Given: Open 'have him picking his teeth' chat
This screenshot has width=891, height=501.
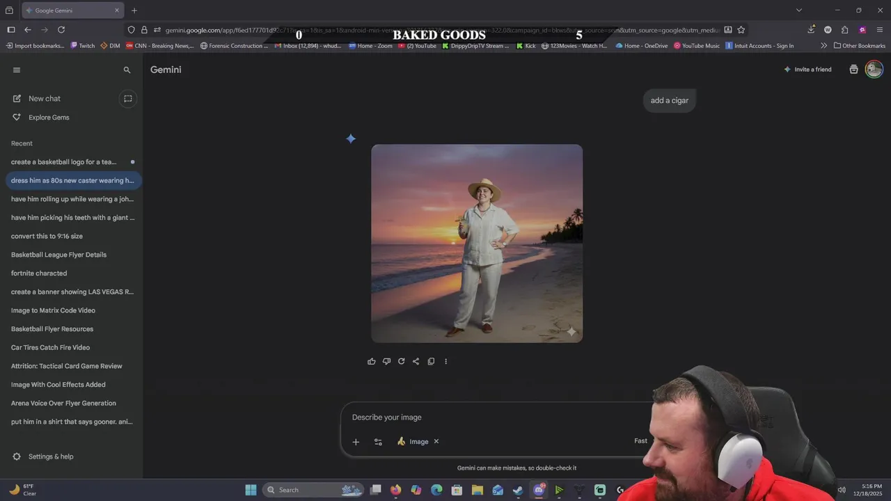Looking at the screenshot, I should [x=72, y=218].
